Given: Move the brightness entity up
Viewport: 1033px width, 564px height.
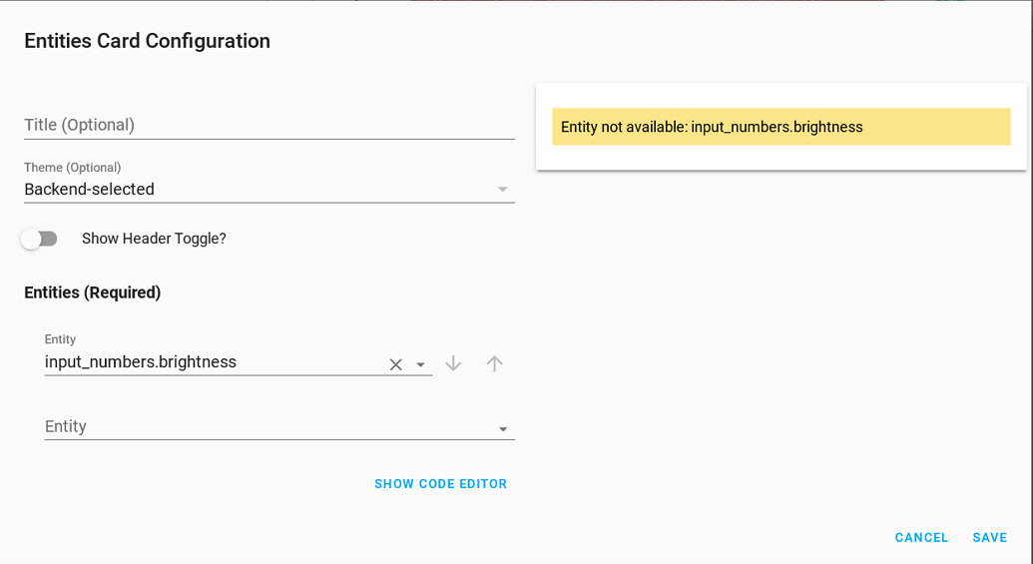Looking at the screenshot, I should pos(494,363).
